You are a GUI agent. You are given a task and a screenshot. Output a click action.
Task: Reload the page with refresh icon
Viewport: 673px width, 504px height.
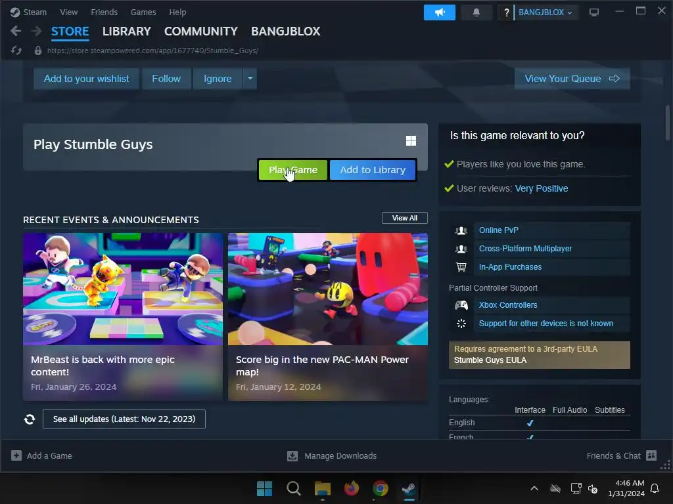pyautogui.click(x=16, y=51)
